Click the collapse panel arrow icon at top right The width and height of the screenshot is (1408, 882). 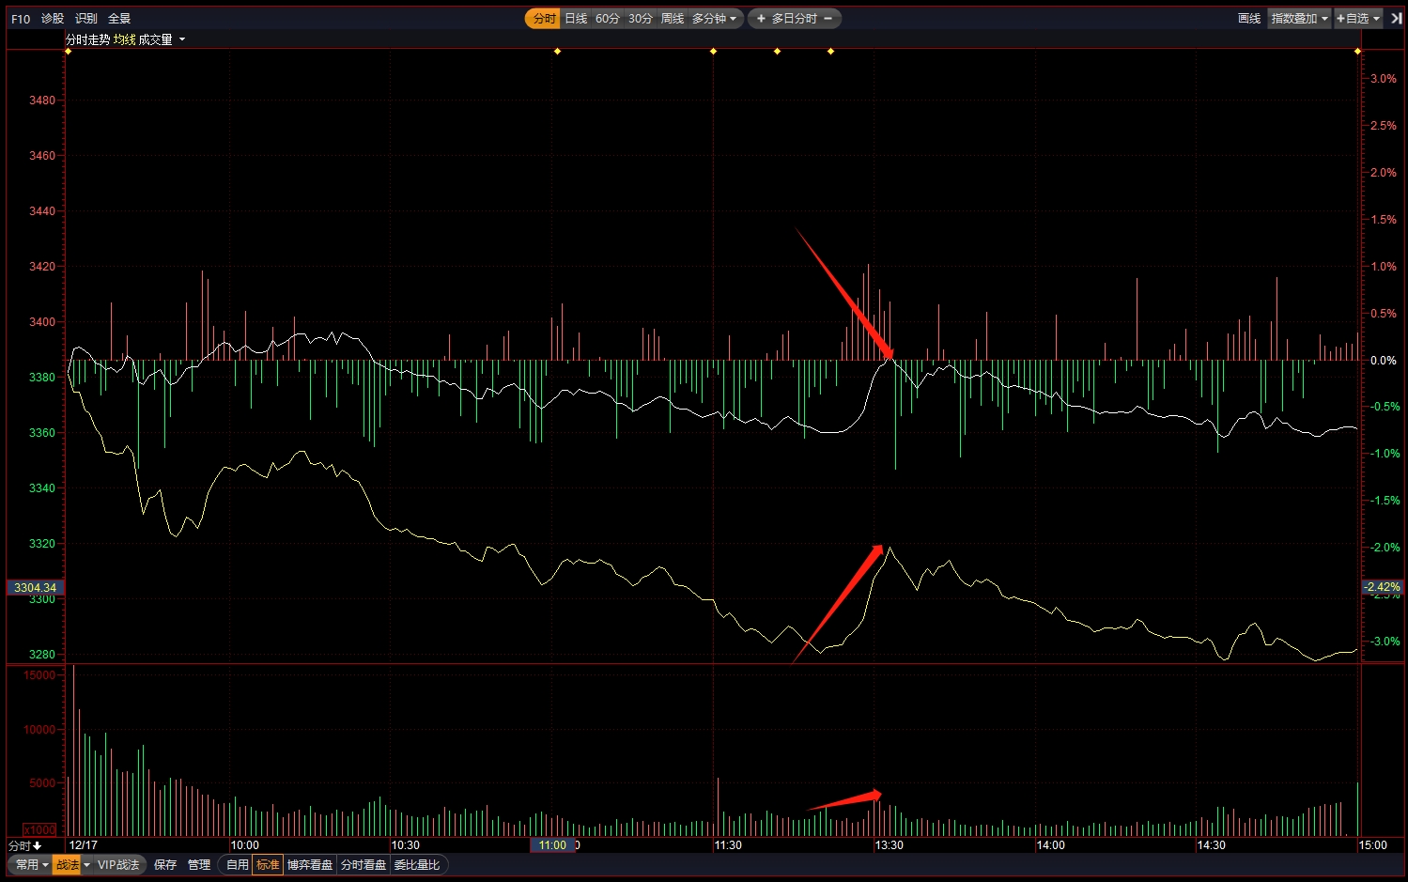click(1396, 19)
